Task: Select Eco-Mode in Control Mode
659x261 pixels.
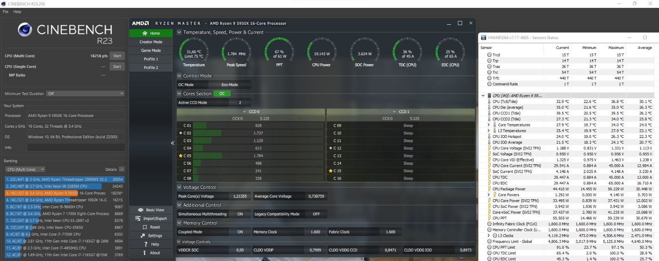Action: click(x=229, y=85)
